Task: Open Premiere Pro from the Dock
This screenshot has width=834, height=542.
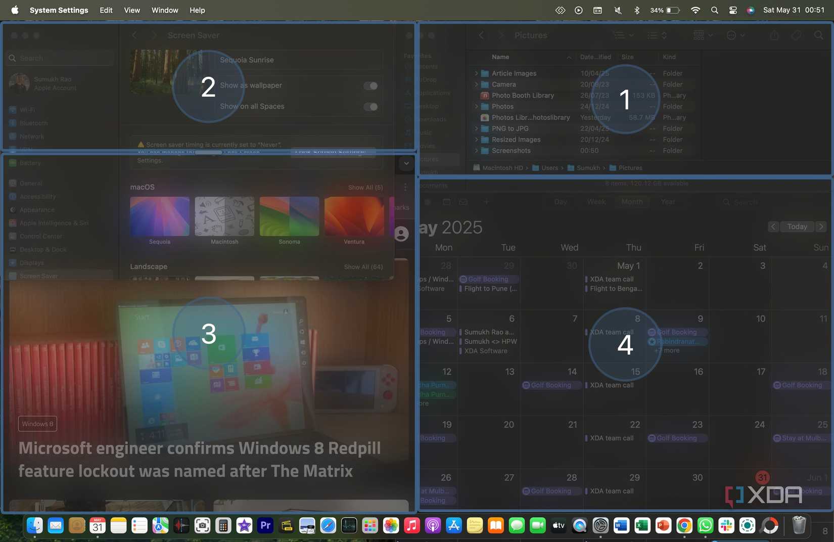Action: point(265,526)
